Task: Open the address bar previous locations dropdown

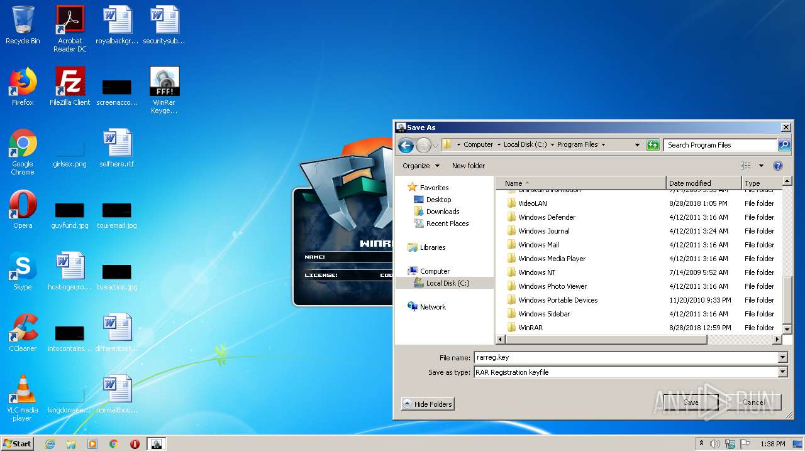Action: click(x=637, y=145)
